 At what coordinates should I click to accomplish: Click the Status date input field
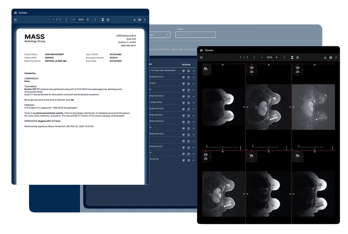[195, 35]
